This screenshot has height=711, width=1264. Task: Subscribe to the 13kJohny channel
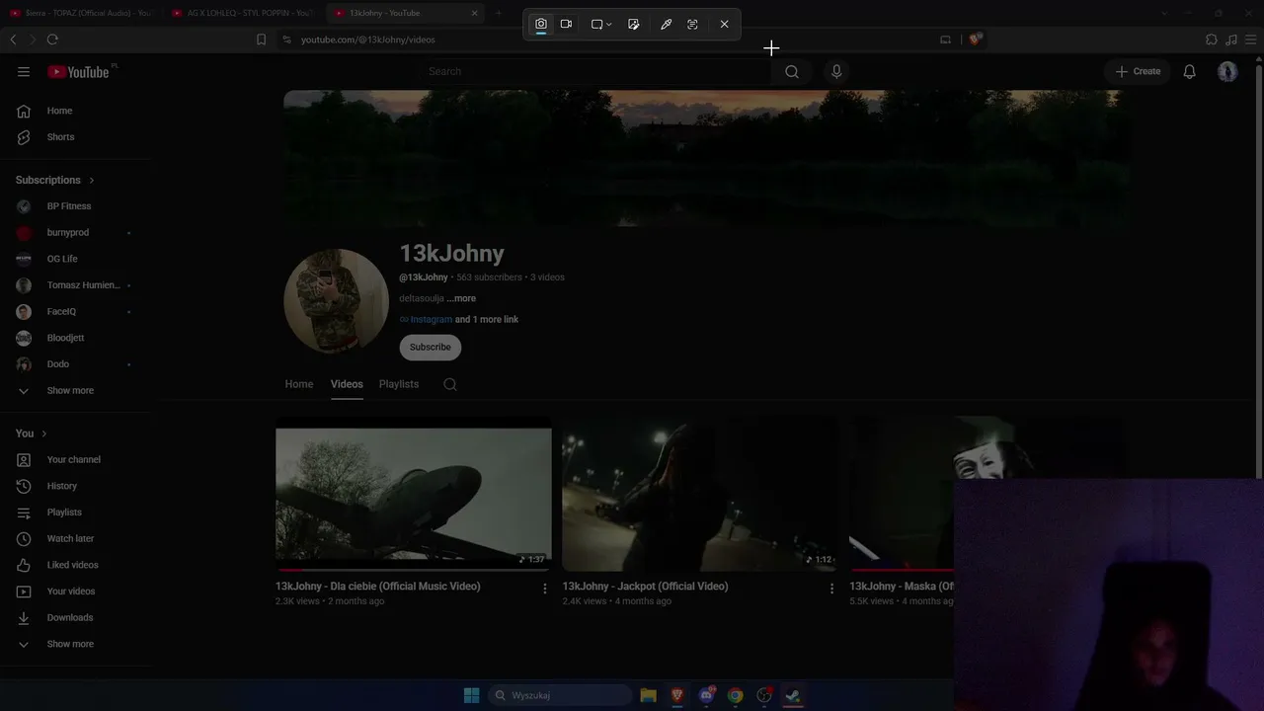[x=431, y=348]
